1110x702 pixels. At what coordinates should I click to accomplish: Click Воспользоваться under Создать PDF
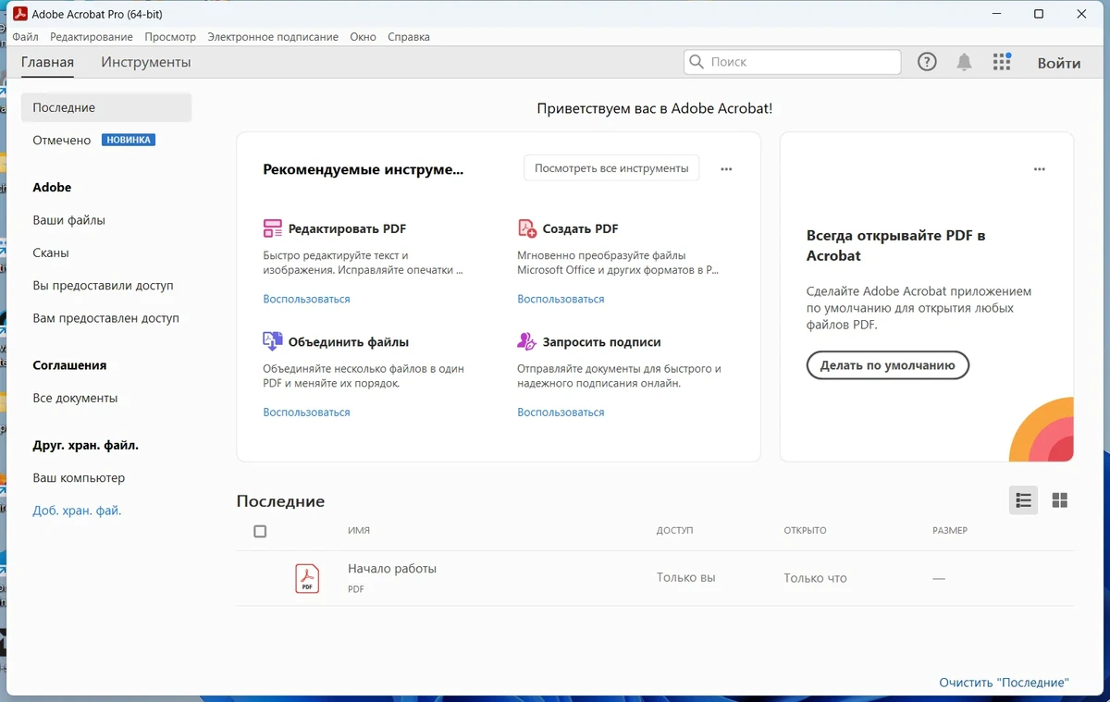561,299
